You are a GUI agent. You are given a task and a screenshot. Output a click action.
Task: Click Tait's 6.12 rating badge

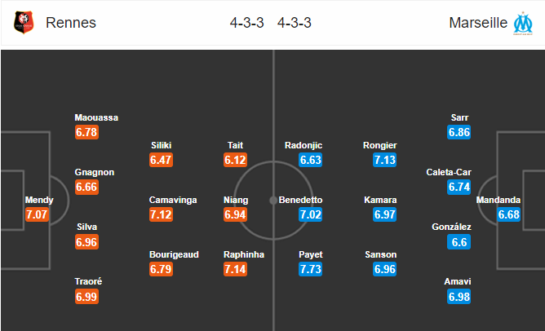tap(235, 160)
